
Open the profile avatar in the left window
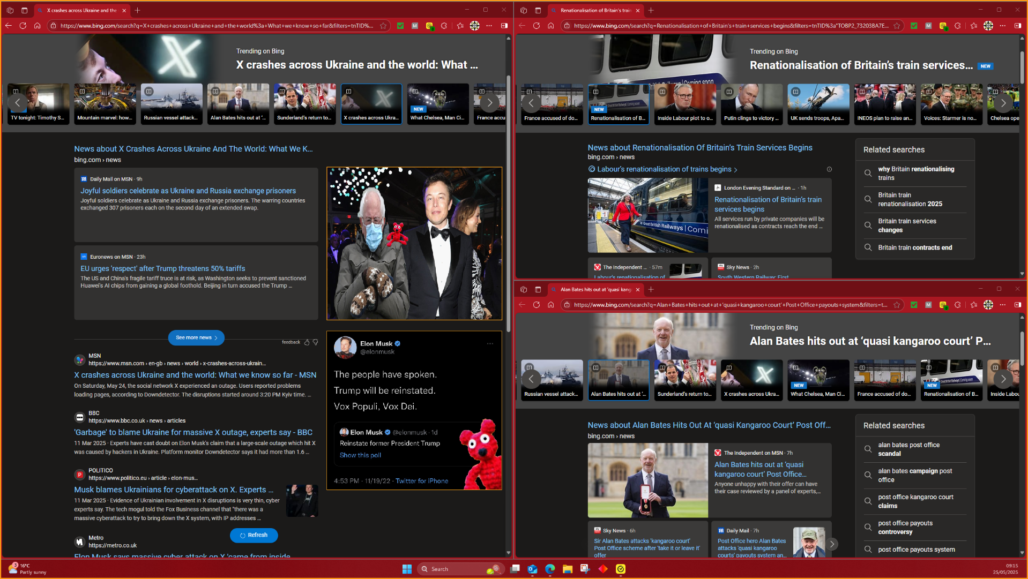pos(475,26)
